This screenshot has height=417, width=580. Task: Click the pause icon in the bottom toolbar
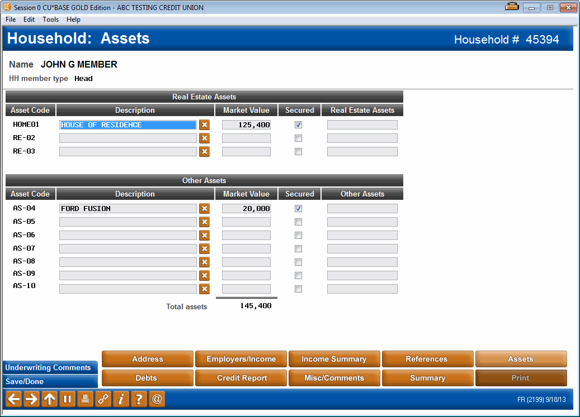(x=67, y=399)
